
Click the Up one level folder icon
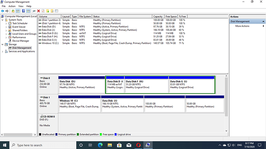click(x=13, y=11)
